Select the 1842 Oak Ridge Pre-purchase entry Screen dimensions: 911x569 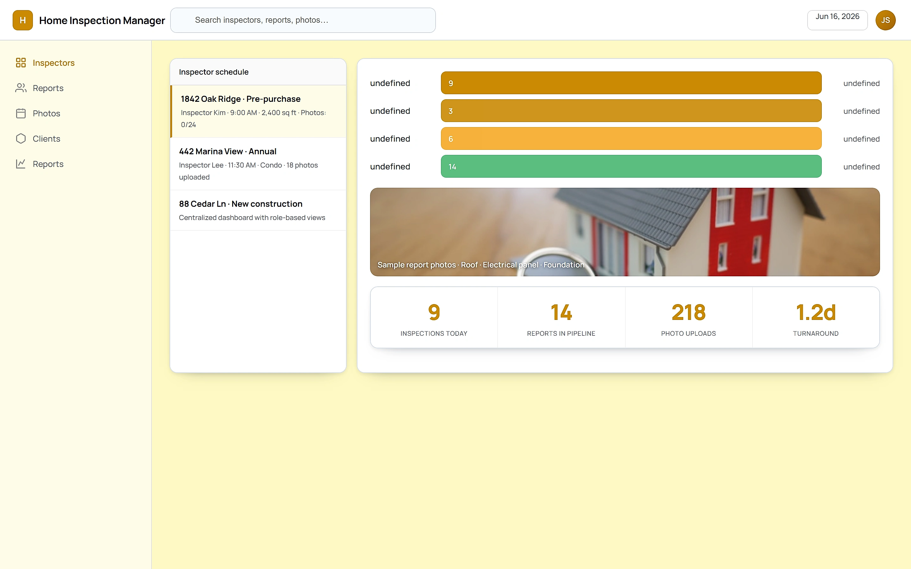point(258,111)
